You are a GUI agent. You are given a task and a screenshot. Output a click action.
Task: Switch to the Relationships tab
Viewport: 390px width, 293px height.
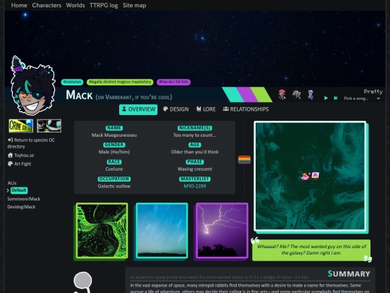pos(246,109)
